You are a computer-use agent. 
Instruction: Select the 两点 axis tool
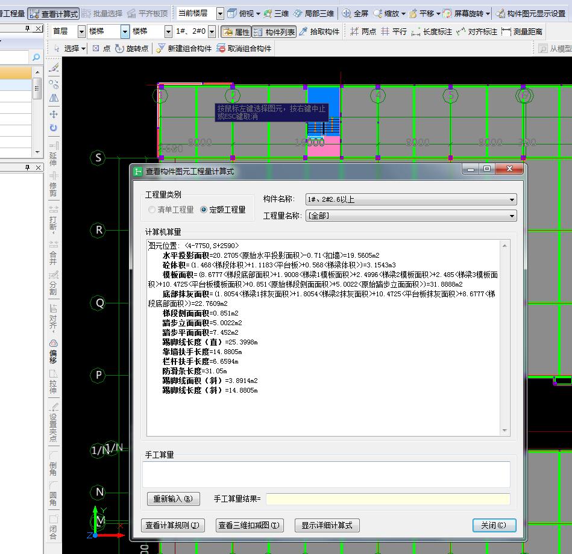pos(363,32)
